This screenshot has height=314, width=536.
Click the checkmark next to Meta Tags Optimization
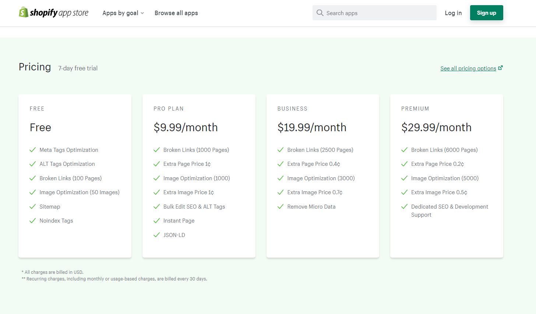(32, 150)
